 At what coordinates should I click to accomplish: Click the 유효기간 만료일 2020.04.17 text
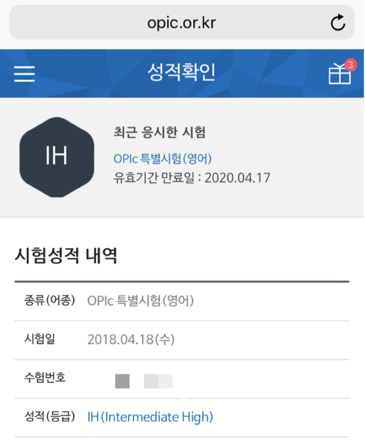pos(192,178)
